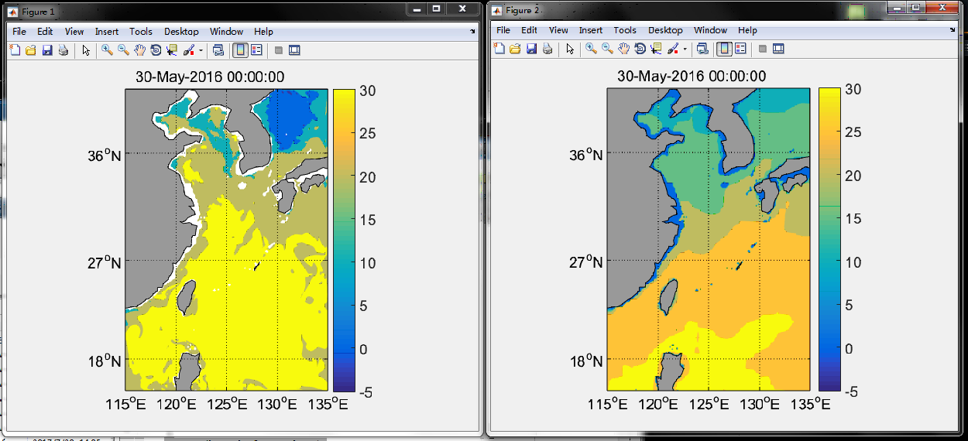
Task: Click Link Plot button in Figure 2
Action: coord(702,49)
